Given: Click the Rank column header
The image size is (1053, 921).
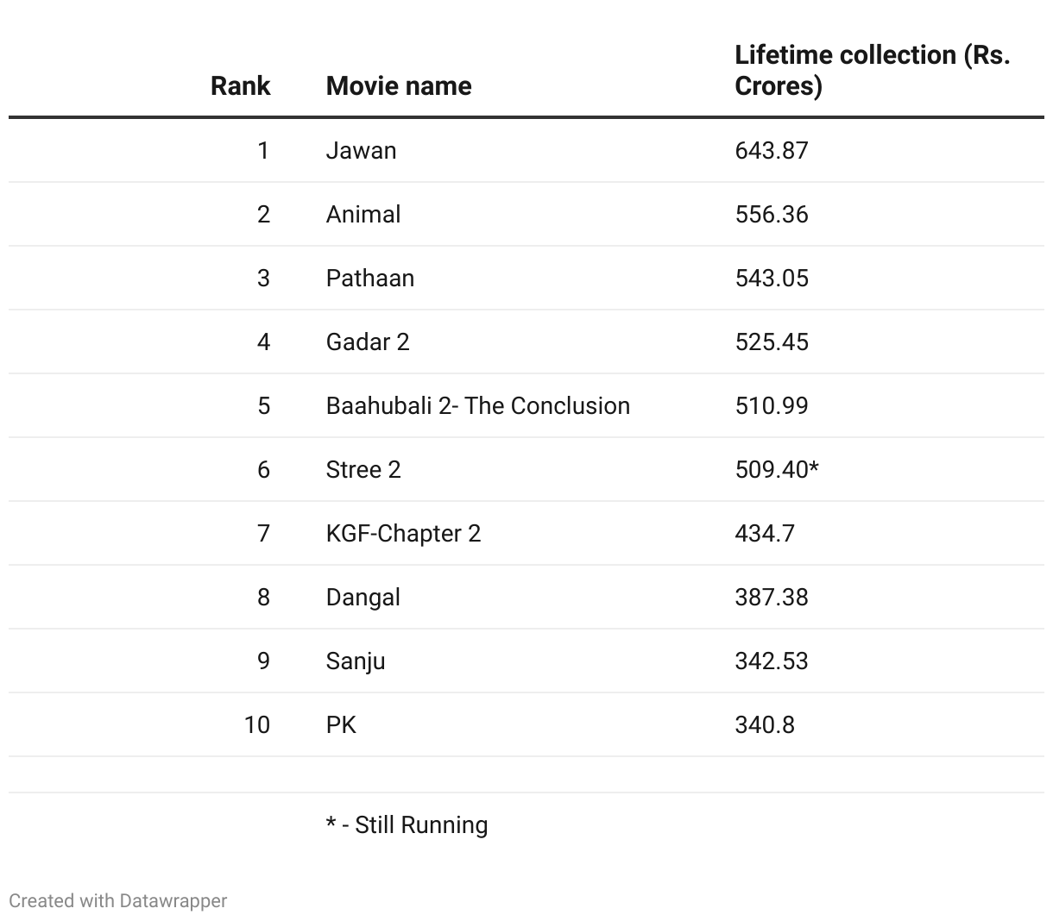Looking at the screenshot, I should 240,85.
